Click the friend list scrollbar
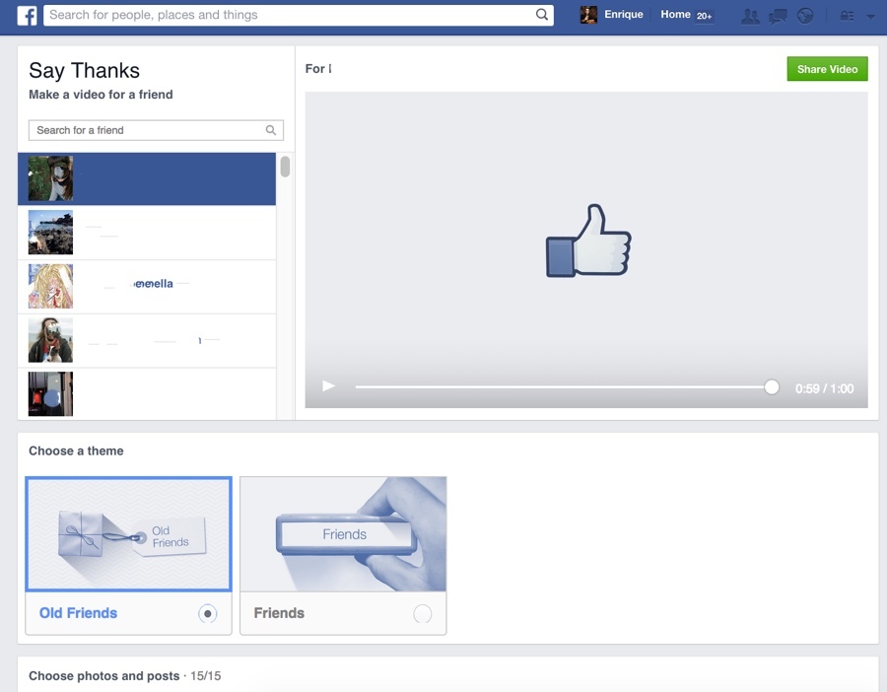The width and height of the screenshot is (887, 692). pyautogui.click(x=285, y=167)
